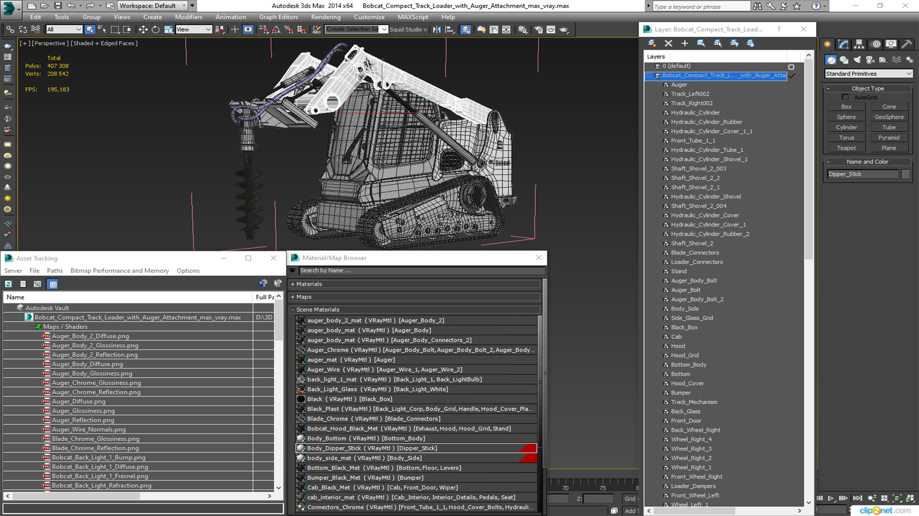
Task: Click the Unlink Selection tool
Action: coord(22,30)
